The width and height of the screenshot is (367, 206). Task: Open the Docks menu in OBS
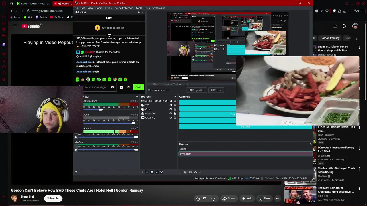[x=99, y=8]
